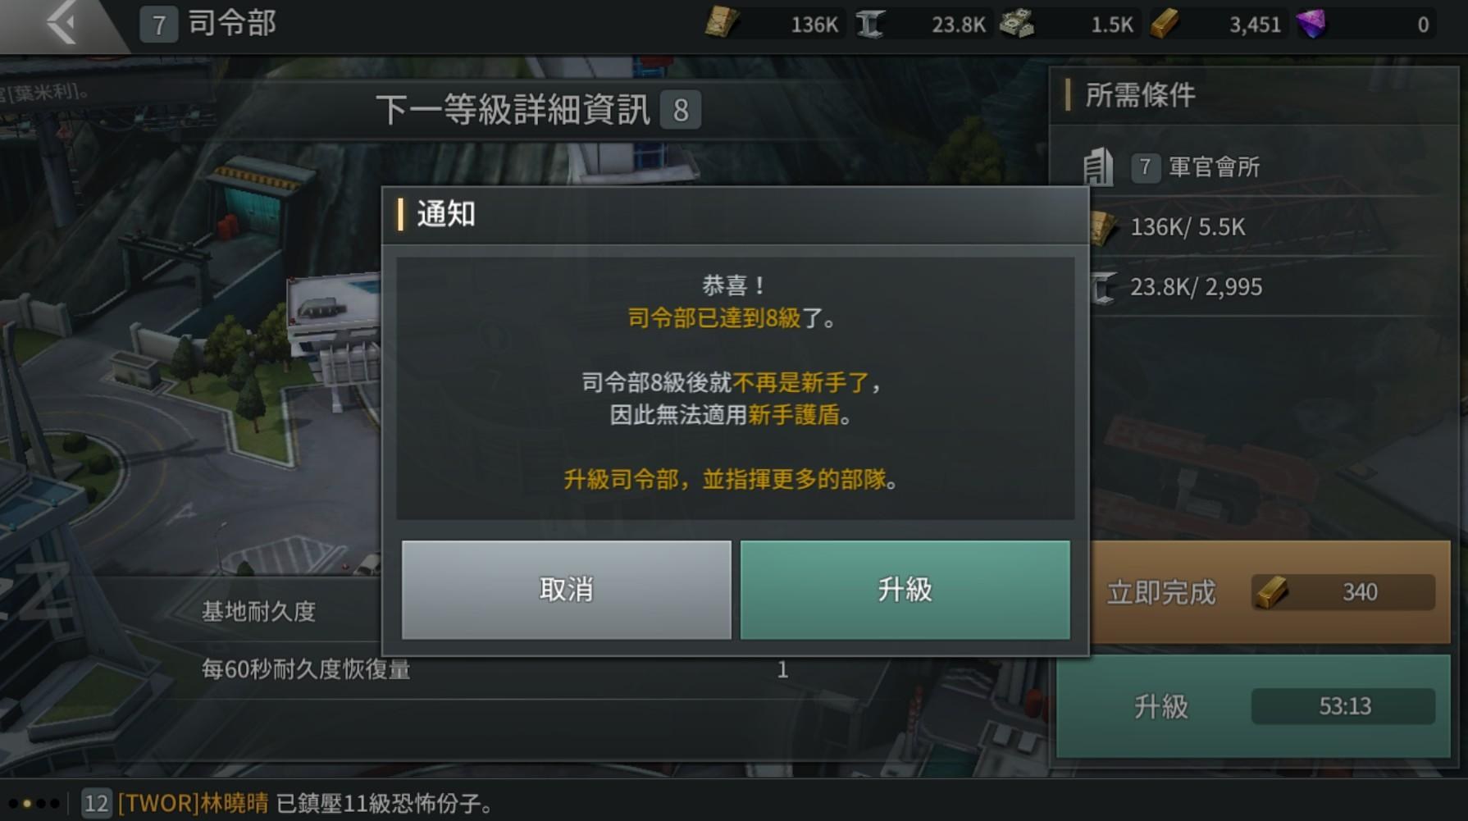Image resolution: width=1468 pixels, height=821 pixels.
Task: Tap the chat dots icon at bottom left
Action: point(34,803)
